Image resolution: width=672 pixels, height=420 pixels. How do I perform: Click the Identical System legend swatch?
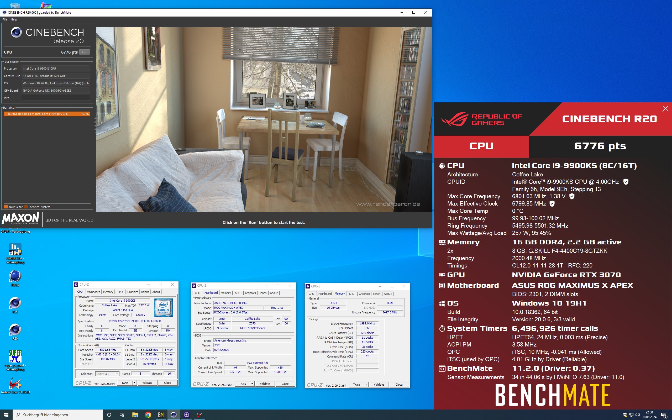pyautogui.click(x=26, y=207)
